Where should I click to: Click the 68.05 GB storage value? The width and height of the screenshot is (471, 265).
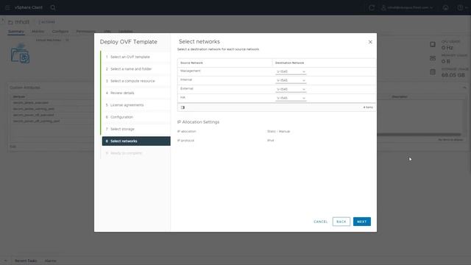(x=453, y=75)
